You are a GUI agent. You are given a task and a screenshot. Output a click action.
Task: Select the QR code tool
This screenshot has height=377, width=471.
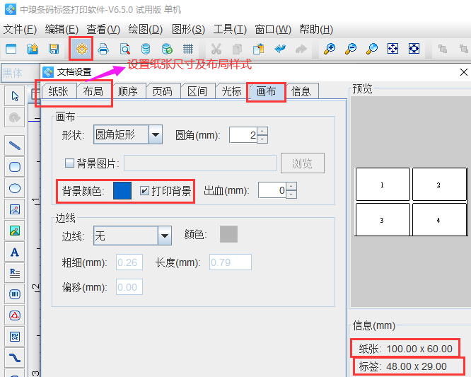point(15,337)
